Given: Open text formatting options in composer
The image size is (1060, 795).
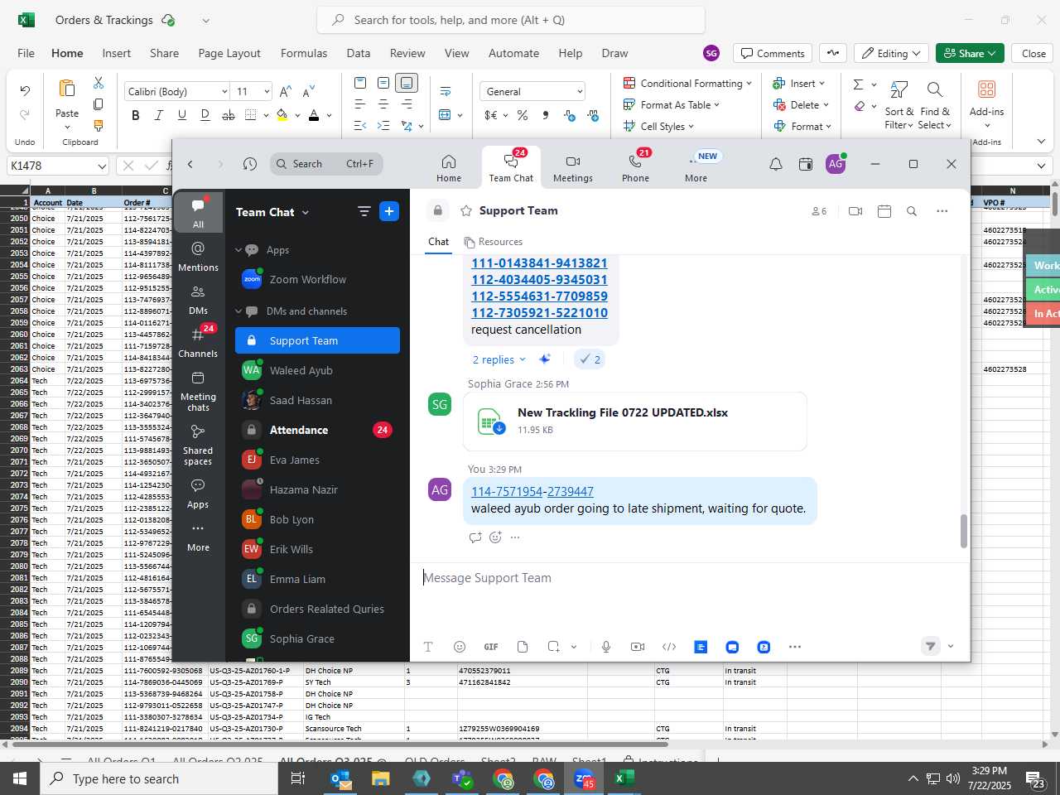Looking at the screenshot, I should (x=428, y=647).
